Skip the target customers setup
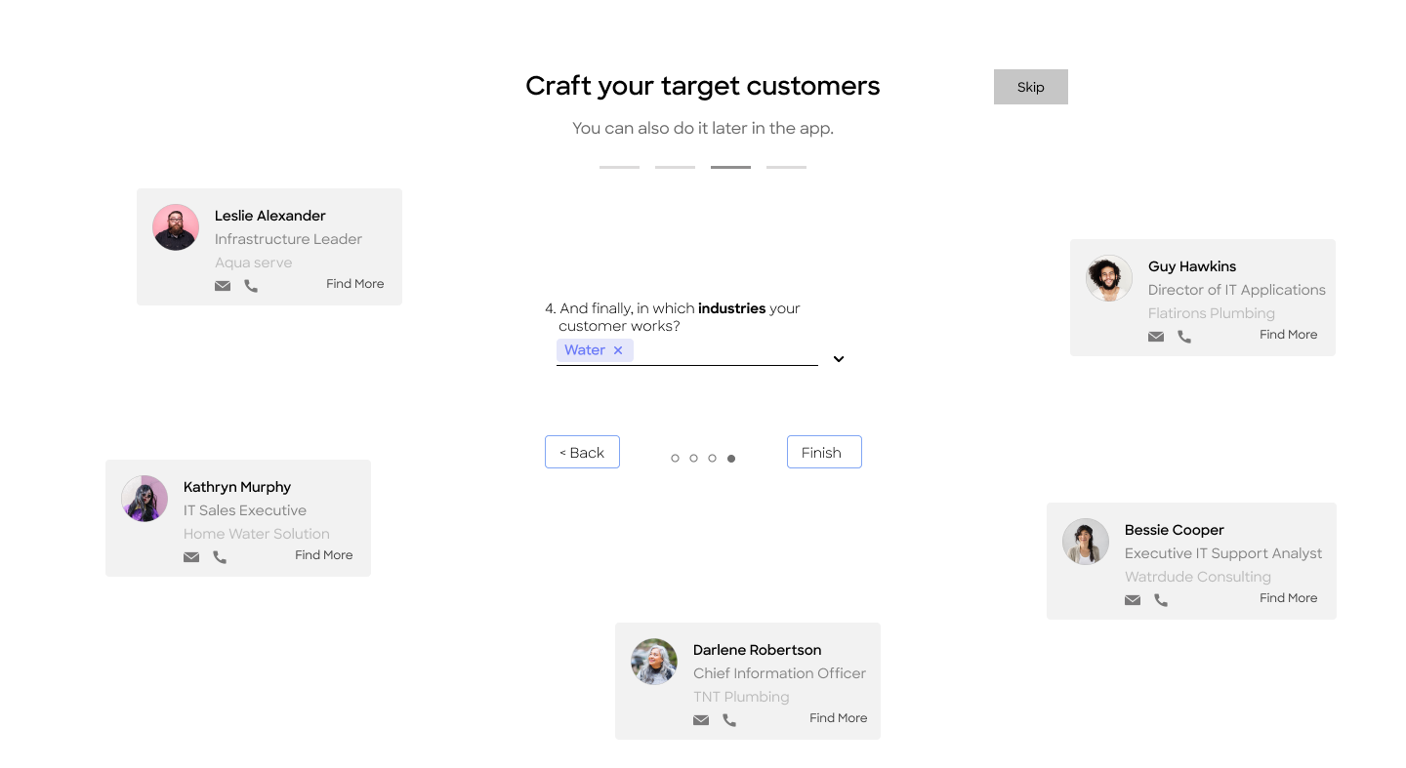This screenshot has height=768, width=1406. (1030, 87)
